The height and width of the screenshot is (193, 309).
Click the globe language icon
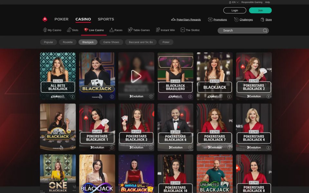click(230, 2)
